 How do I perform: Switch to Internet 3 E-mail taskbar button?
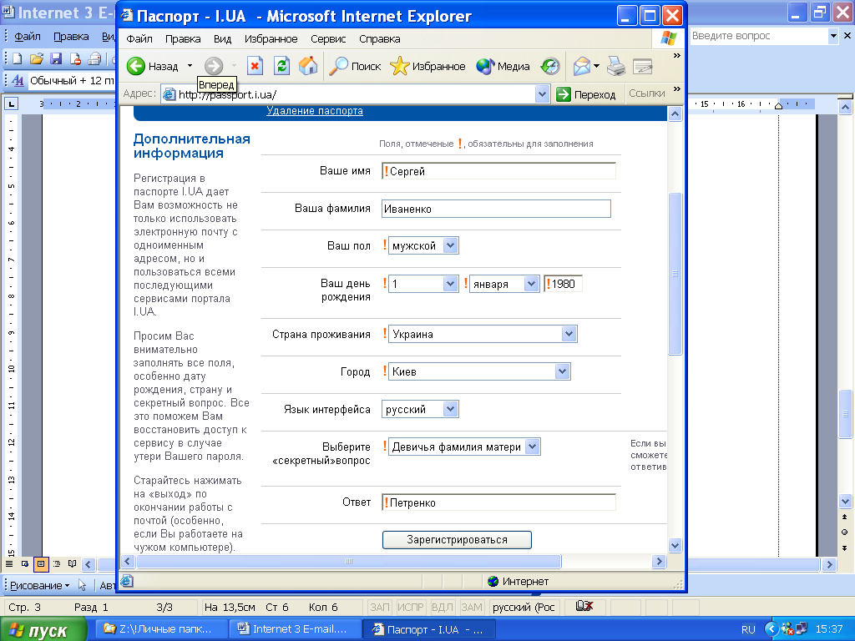(295, 629)
